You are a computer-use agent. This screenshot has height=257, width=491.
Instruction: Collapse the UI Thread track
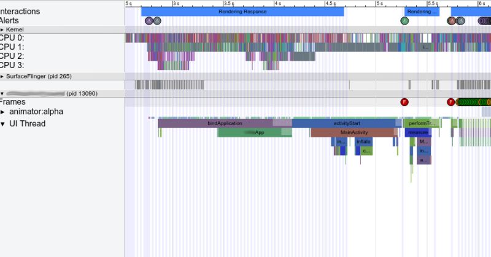(3, 124)
